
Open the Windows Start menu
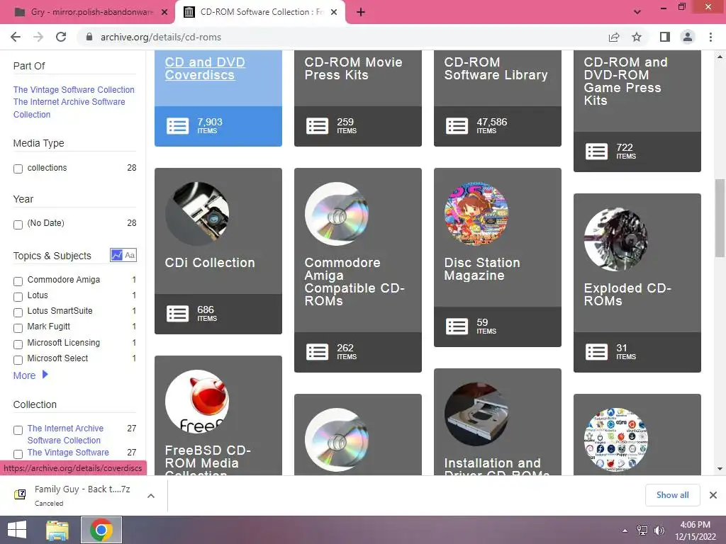(17, 530)
